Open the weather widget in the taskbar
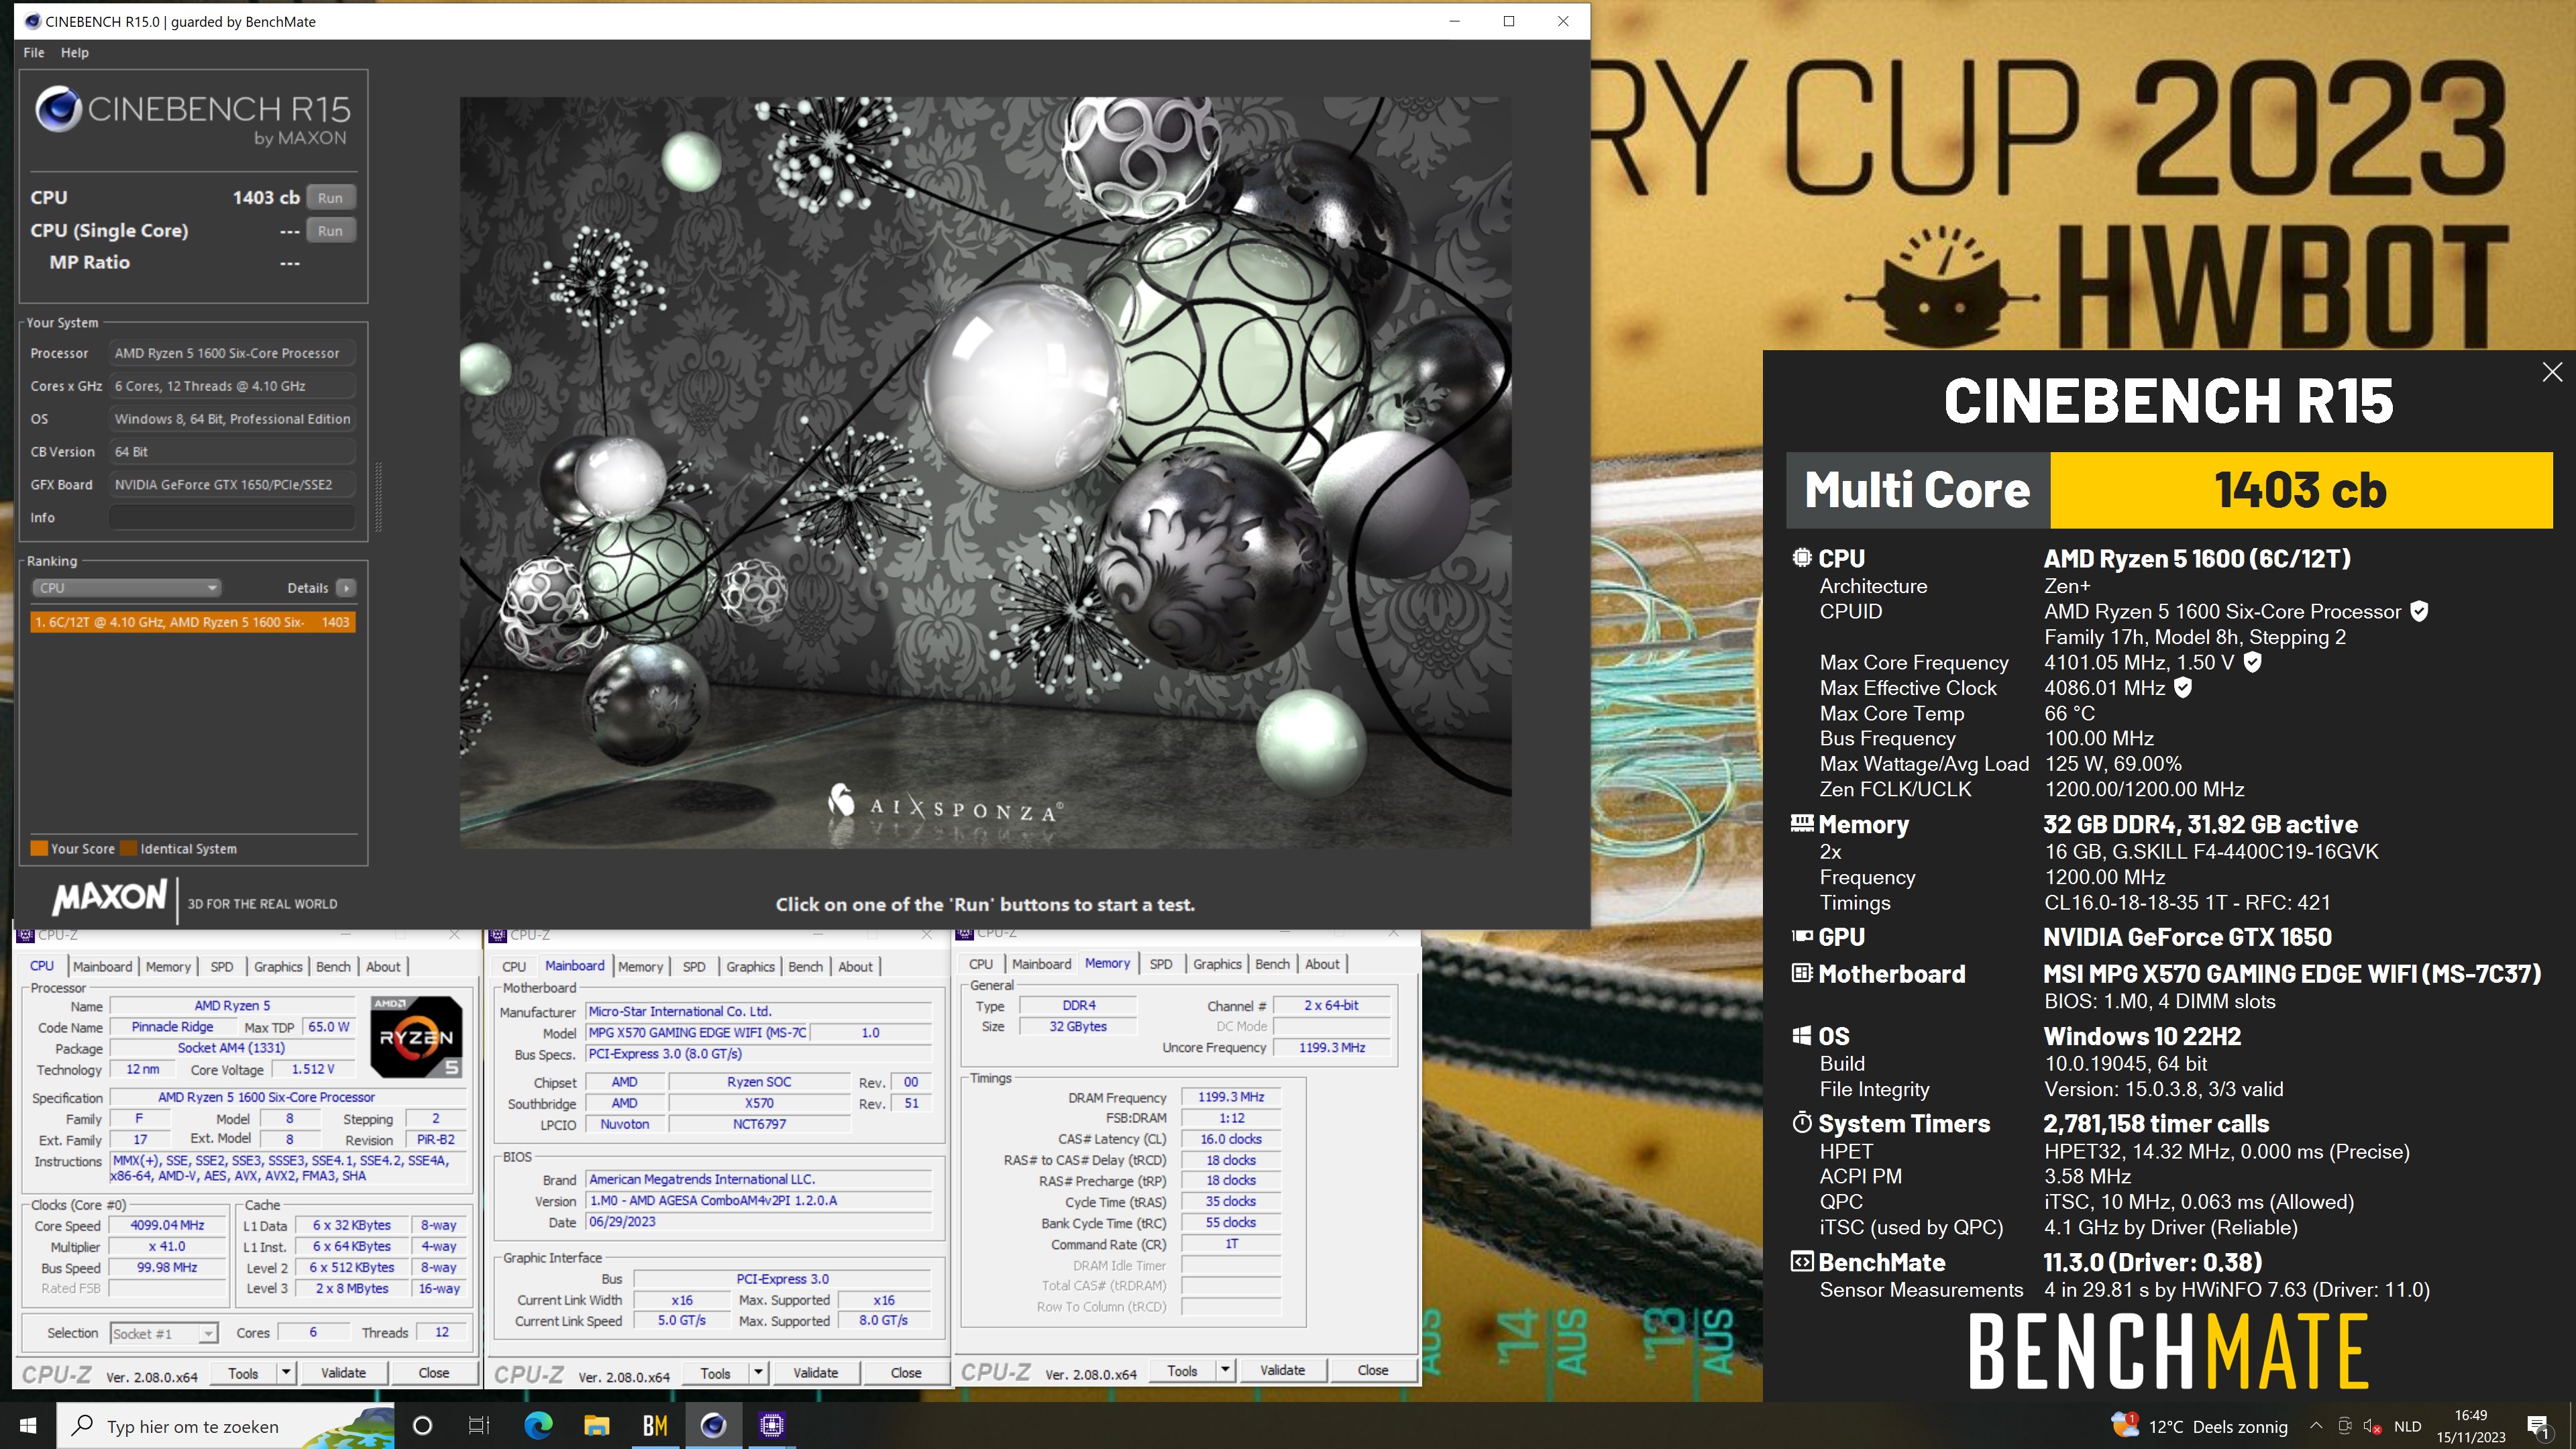Image resolution: width=2576 pixels, height=1449 pixels. click(x=2200, y=1426)
